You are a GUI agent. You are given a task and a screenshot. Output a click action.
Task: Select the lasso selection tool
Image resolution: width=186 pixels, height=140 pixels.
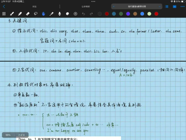click(36, 14)
